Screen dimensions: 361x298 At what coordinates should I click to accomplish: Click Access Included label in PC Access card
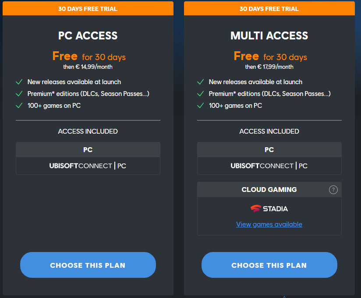click(x=88, y=131)
